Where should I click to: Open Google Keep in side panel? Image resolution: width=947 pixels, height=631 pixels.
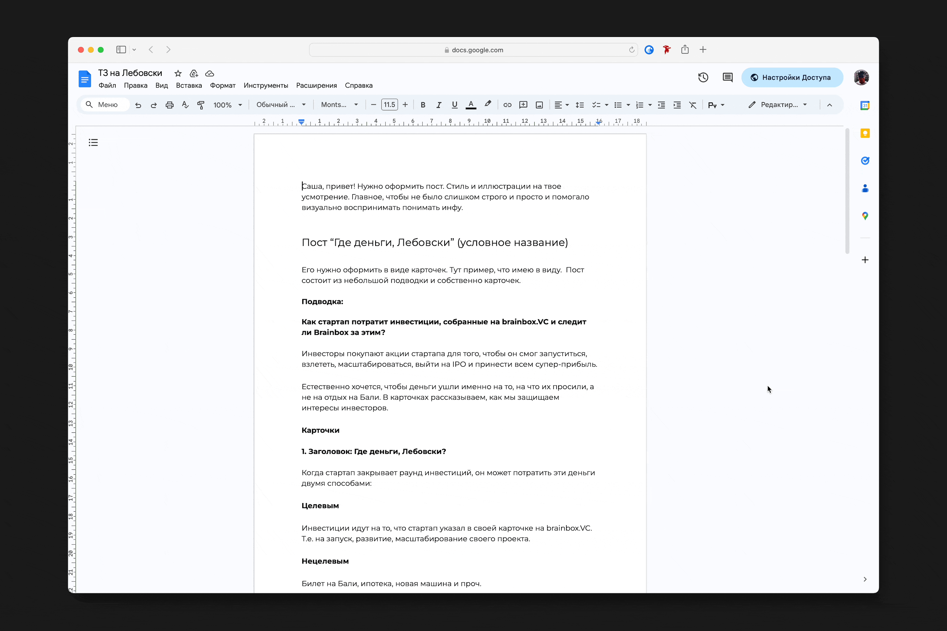(x=865, y=133)
